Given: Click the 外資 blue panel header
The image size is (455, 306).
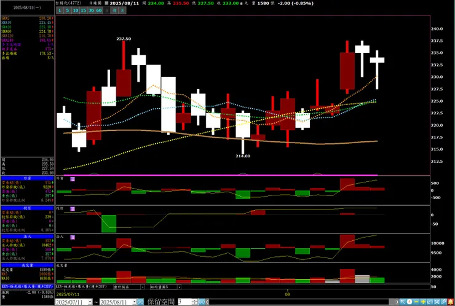Looking at the screenshot, I should click(x=27, y=178).
